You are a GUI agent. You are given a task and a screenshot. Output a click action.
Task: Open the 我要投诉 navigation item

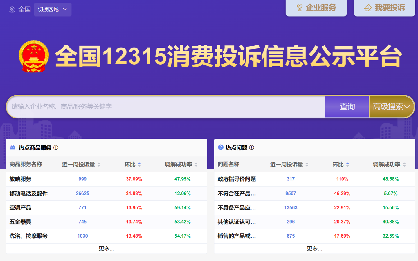pos(384,8)
